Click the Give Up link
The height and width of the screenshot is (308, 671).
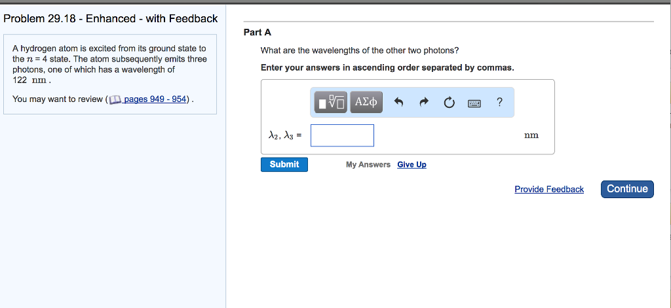412,165
